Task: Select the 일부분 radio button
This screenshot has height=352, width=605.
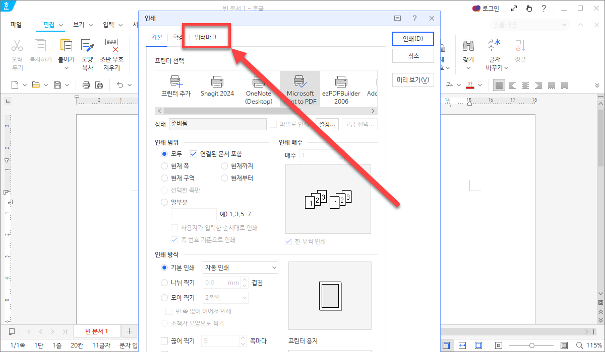Action: (x=164, y=202)
